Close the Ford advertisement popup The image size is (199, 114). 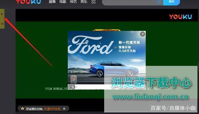coord(143,34)
